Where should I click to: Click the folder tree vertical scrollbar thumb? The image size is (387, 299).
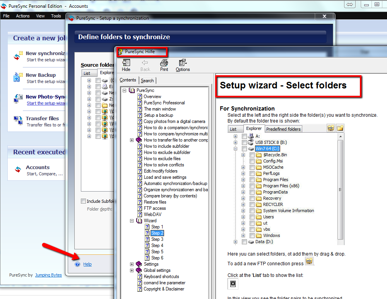[x=340, y=189]
